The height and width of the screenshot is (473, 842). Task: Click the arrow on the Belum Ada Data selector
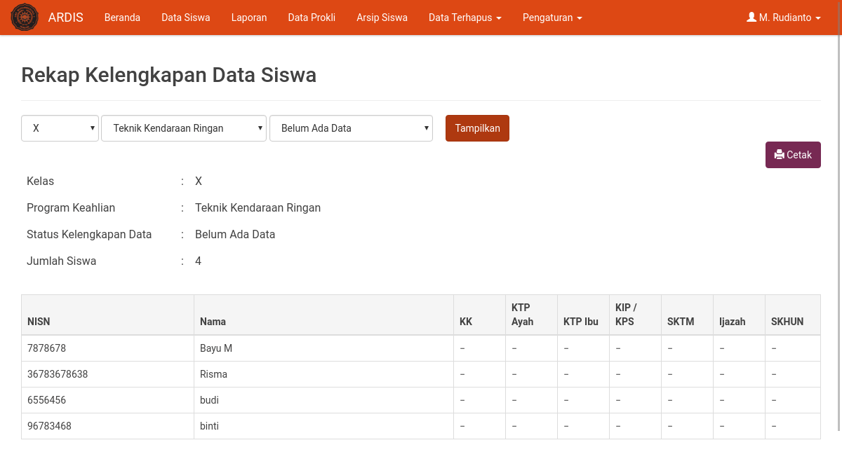[x=426, y=128]
